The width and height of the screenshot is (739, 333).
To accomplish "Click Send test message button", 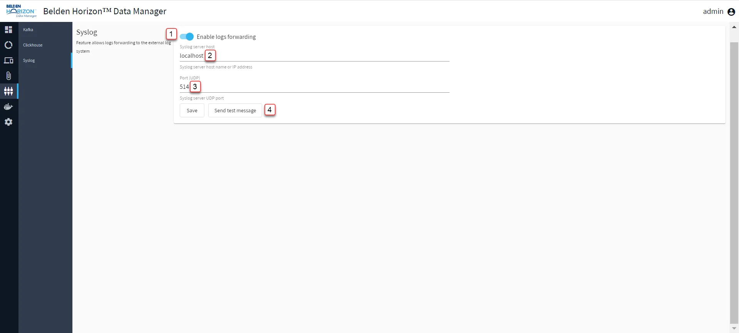I will point(235,110).
